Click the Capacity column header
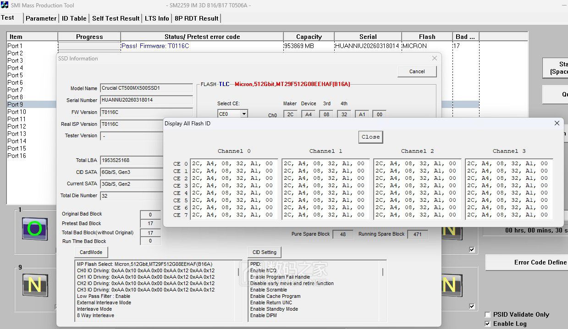Viewport: 568px width, 329px height. point(309,37)
